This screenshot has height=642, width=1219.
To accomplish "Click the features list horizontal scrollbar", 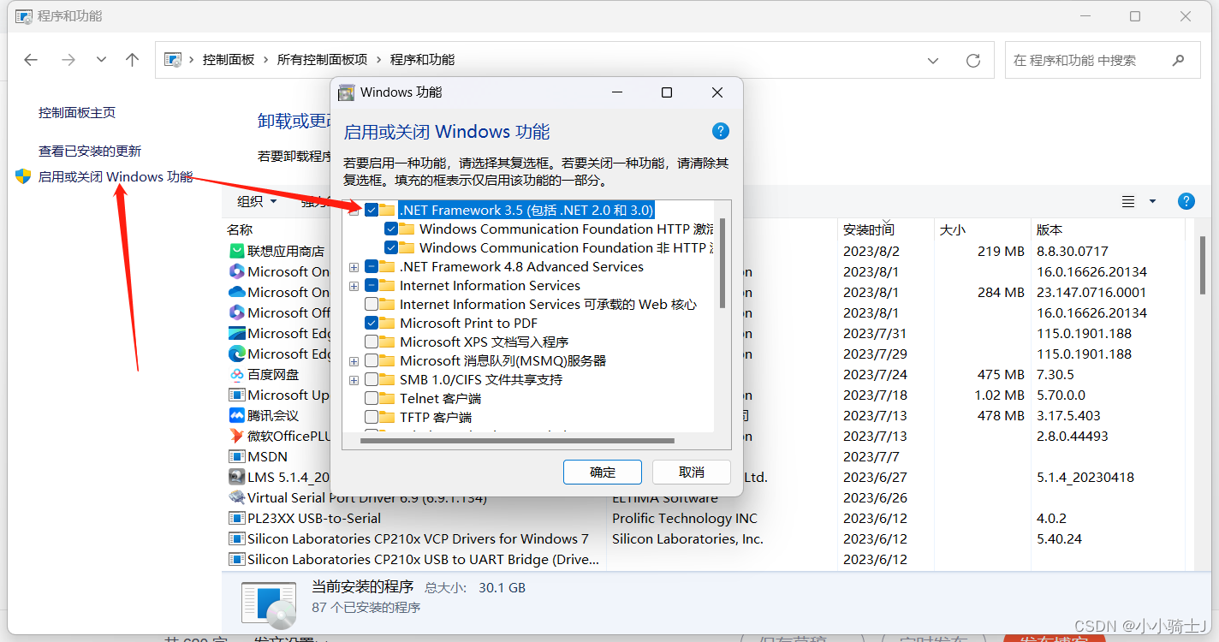I will click(x=519, y=440).
